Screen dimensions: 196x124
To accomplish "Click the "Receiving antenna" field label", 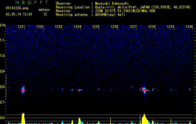I will click(x=72, y=15).
